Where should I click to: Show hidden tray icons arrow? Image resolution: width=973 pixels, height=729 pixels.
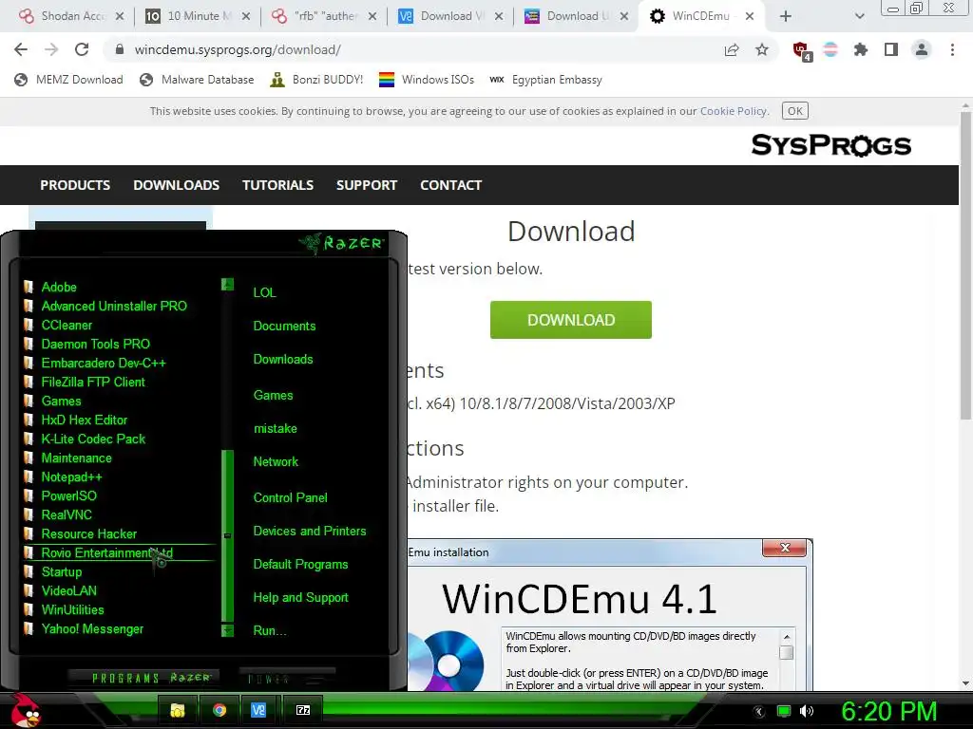click(759, 712)
